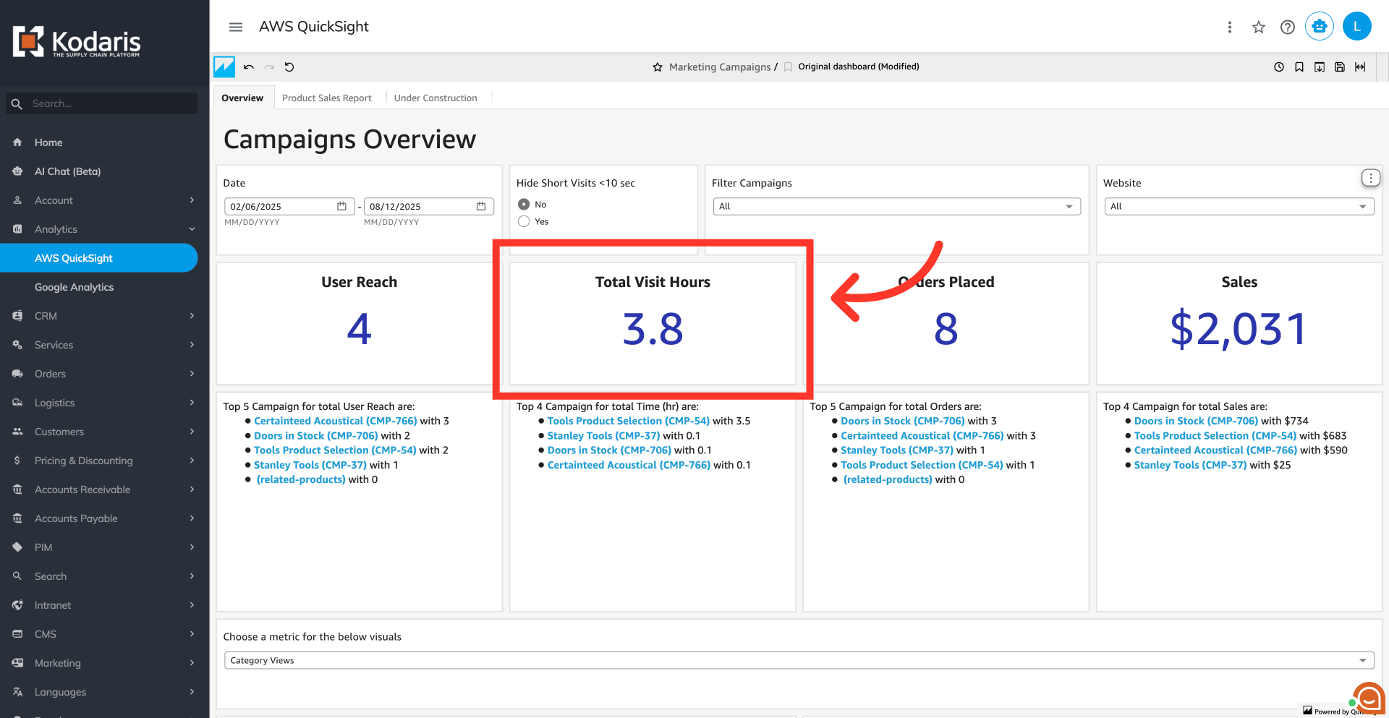Expand the Services sidebar menu
Image resolution: width=1389 pixels, height=718 pixels.
point(104,345)
